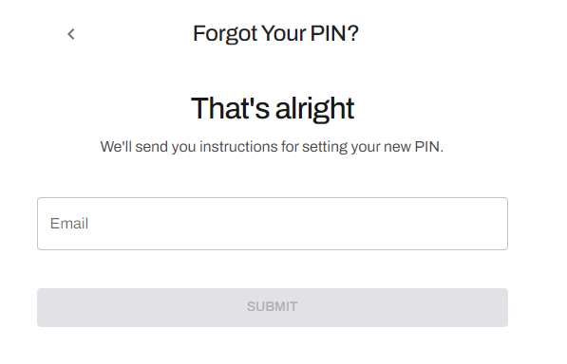The image size is (567, 364).
Task: Navigate back from Forgot Your PIN
Action: [71, 34]
